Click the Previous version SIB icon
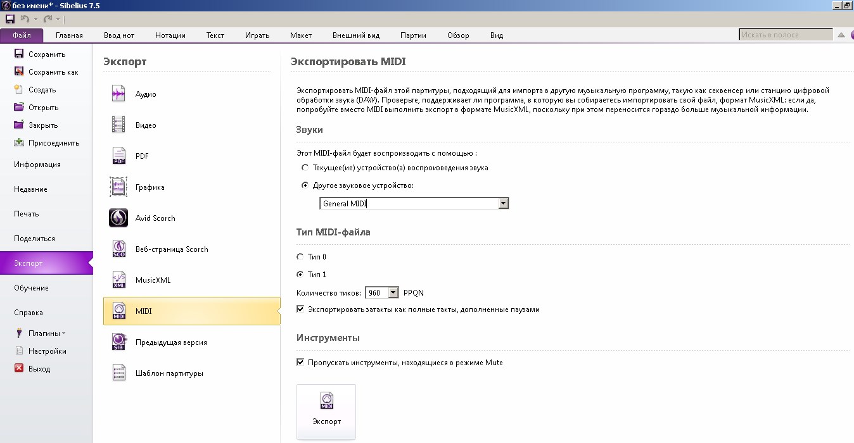The width and height of the screenshot is (854, 443). click(118, 342)
